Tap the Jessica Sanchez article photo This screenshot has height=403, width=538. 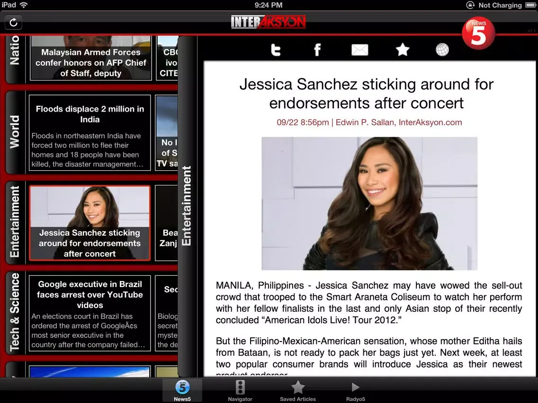click(x=369, y=203)
